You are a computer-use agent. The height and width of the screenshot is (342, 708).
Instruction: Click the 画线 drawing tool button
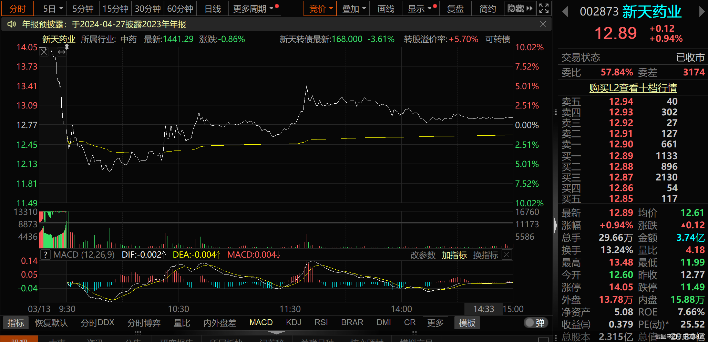click(386, 9)
